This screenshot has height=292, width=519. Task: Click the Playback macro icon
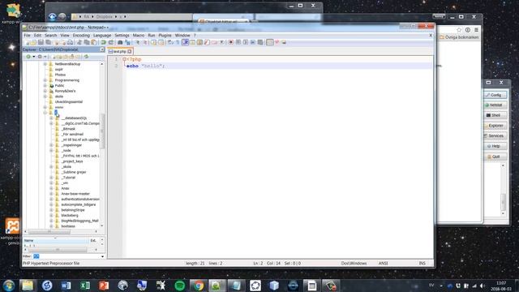click(245, 42)
